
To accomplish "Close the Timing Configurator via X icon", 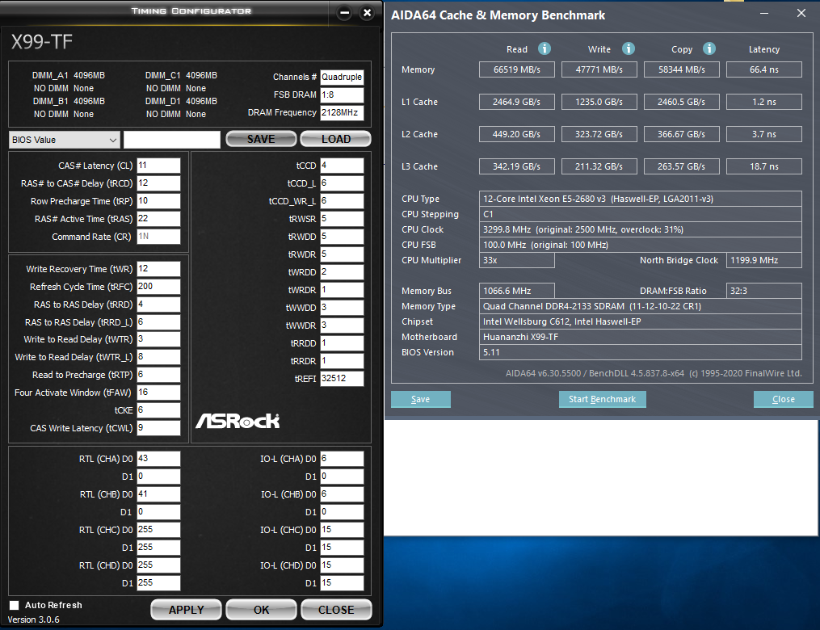I will pyautogui.click(x=367, y=13).
